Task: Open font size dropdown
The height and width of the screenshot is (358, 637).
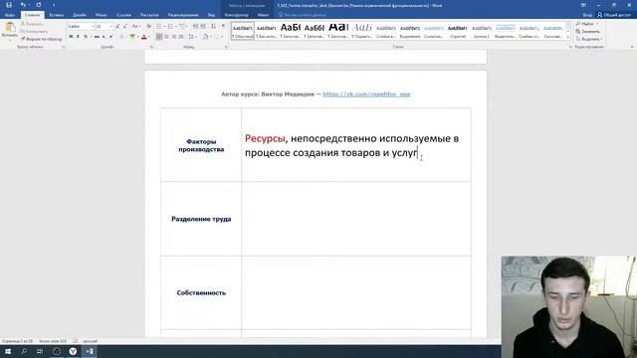Action: [110, 27]
